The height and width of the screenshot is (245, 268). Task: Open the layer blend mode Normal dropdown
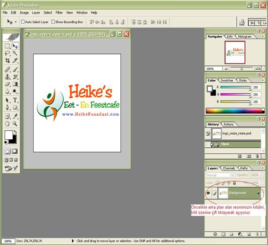coord(232,175)
